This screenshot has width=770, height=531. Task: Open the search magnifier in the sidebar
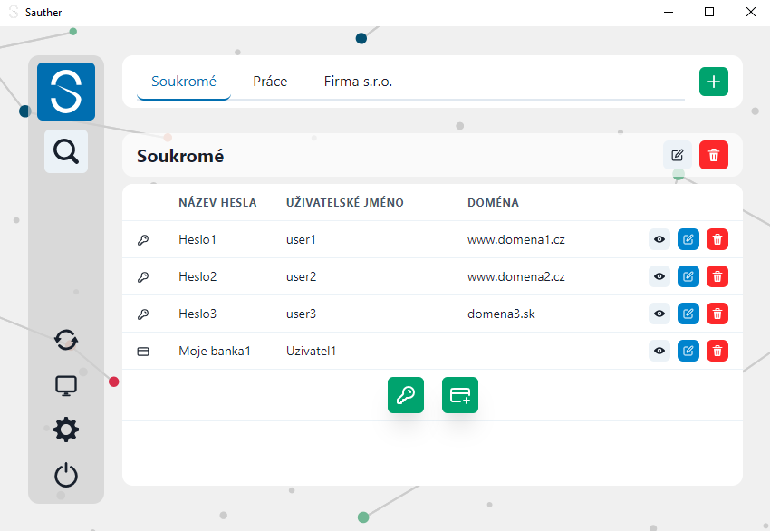pyautogui.click(x=66, y=151)
